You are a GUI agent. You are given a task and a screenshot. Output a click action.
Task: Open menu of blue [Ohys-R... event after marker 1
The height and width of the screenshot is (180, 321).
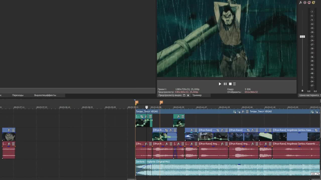pyautogui.click(x=175, y=130)
